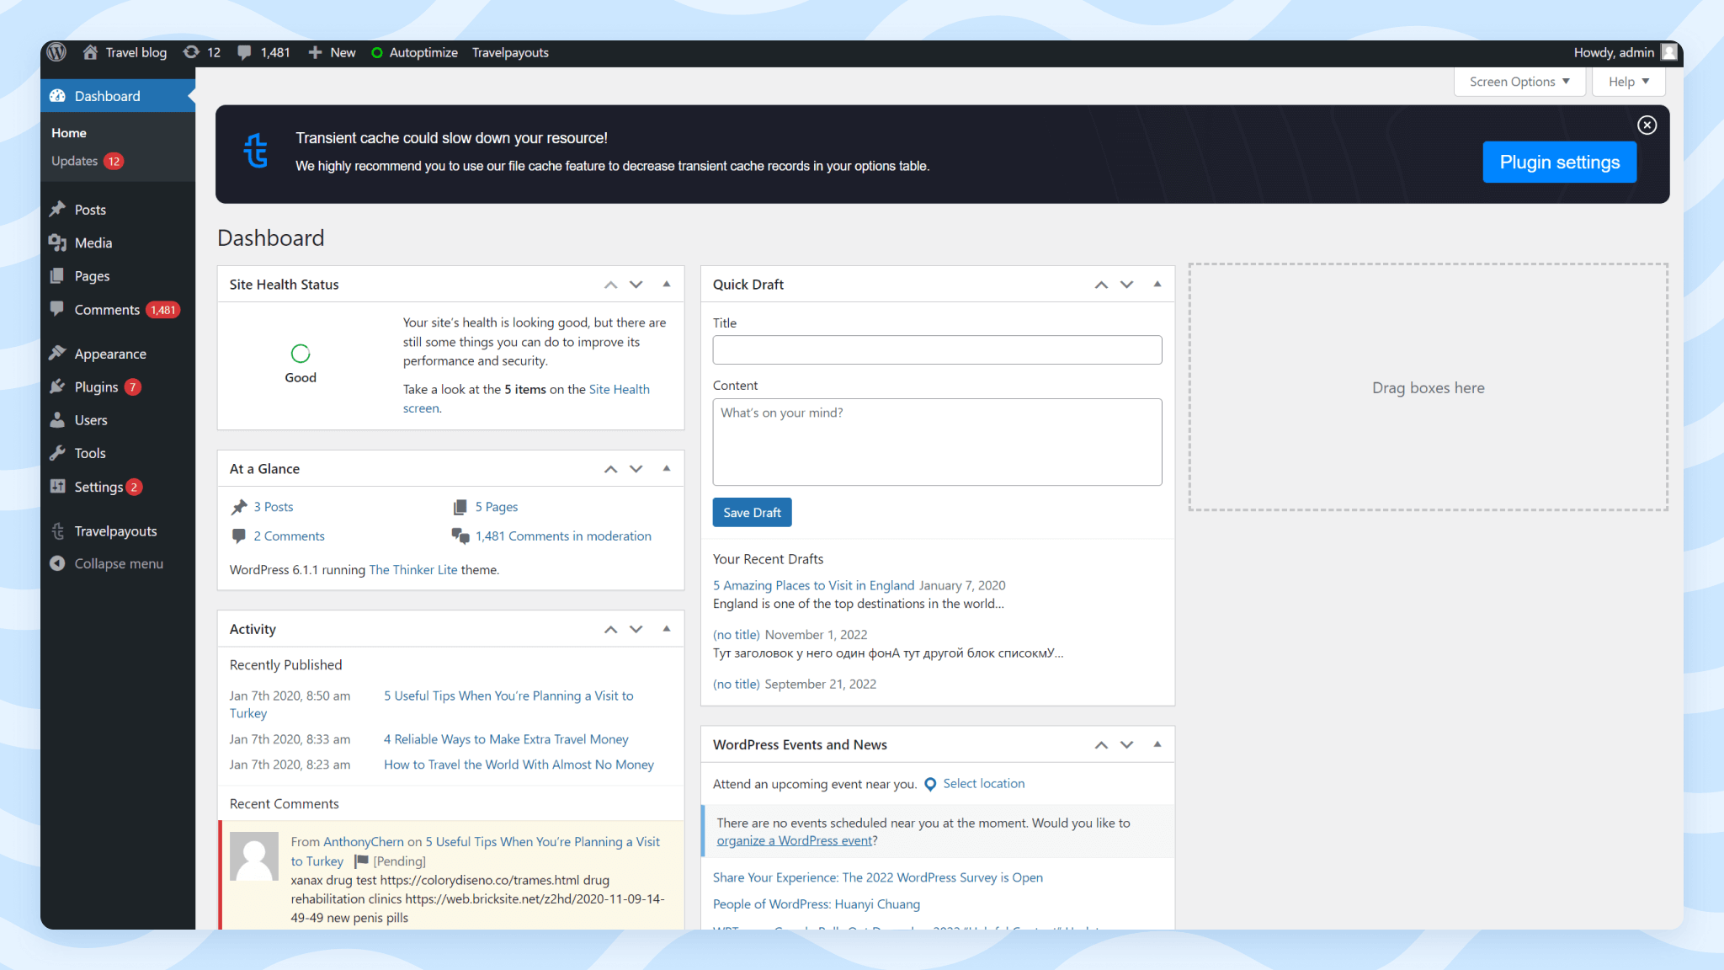Image resolution: width=1724 pixels, height=970 pixels.
Task: Toggle the Activity panel upward arrow
Action: [611, 629]
